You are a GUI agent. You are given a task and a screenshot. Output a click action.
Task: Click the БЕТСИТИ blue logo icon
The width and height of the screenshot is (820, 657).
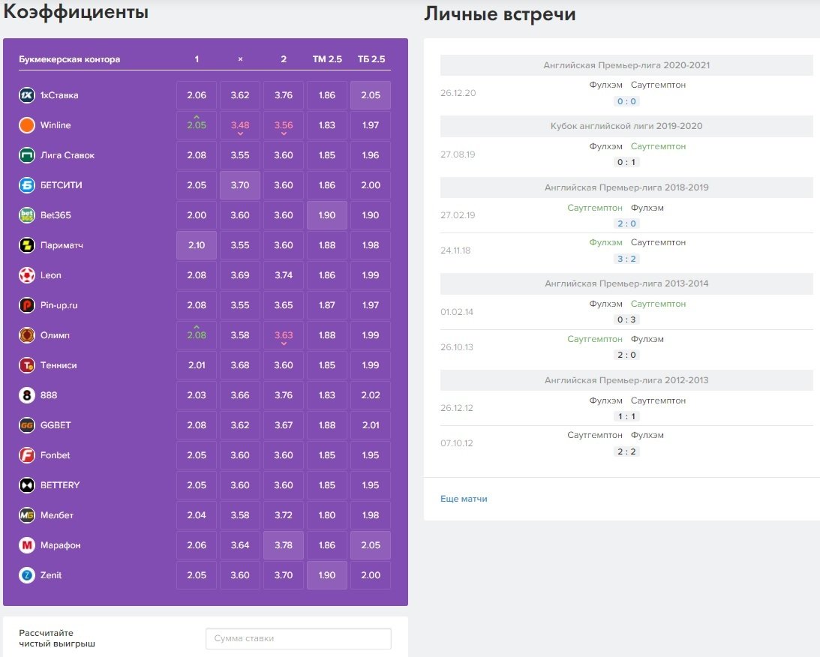[27, 185]
